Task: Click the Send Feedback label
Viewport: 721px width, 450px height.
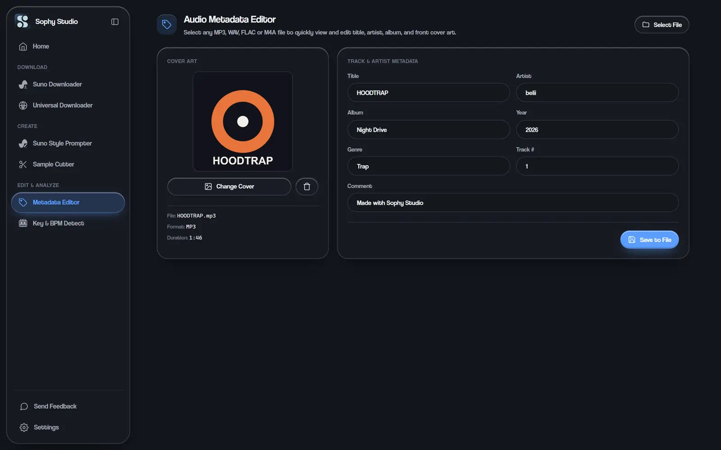Action: pos(55,406)
